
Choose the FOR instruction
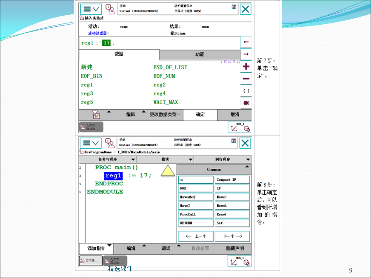click(196, 188)
